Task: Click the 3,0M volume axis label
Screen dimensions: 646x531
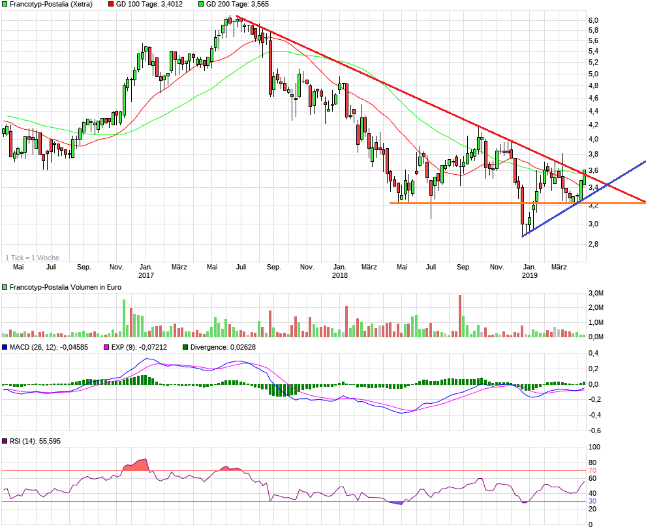Action: (596, 294)
